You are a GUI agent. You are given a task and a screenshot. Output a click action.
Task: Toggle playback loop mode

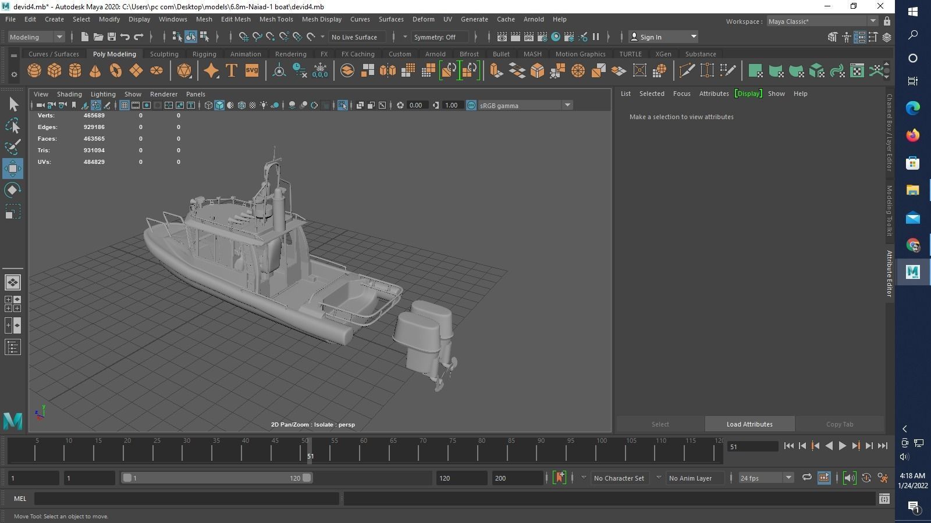[x=806, y=478]
